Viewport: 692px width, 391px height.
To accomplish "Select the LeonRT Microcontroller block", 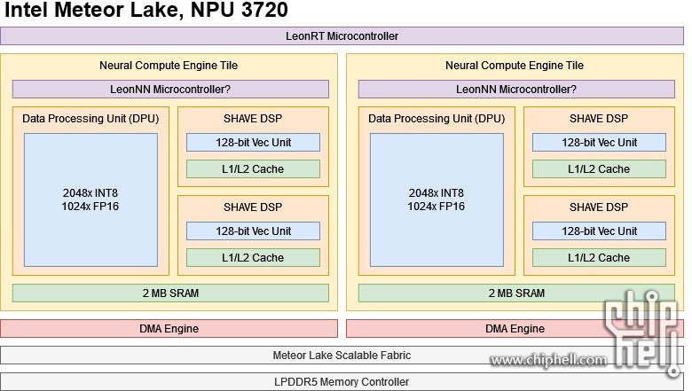I will (342, 36).
